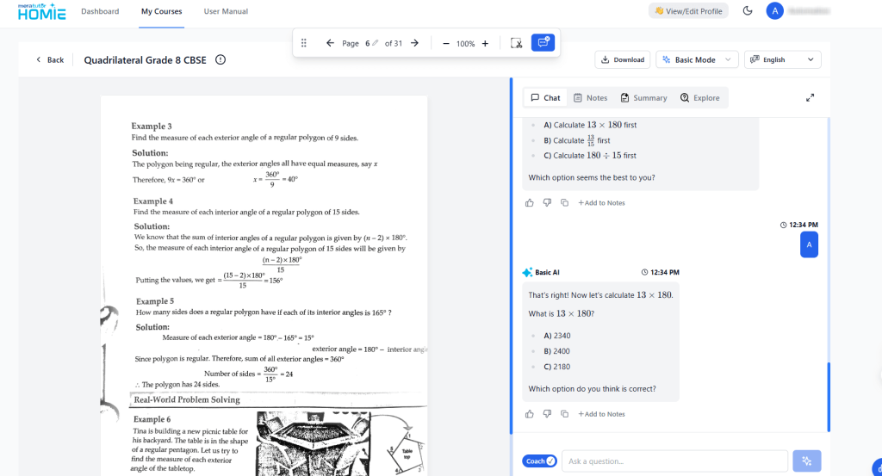This screenshot has width=882, height=476.
Task: Like the first AI response
Action: pos(530,203)
